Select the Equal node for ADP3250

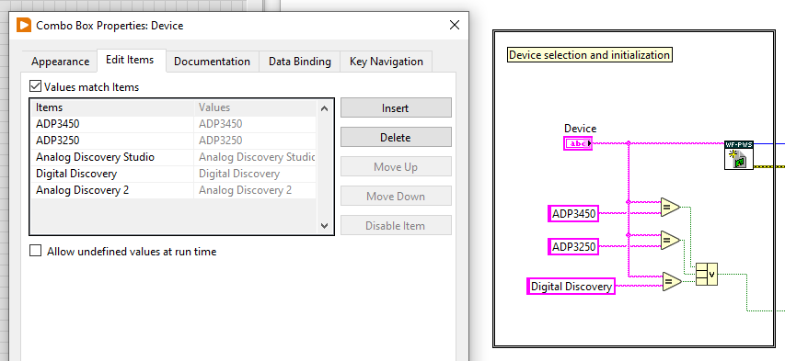point(670,241)
